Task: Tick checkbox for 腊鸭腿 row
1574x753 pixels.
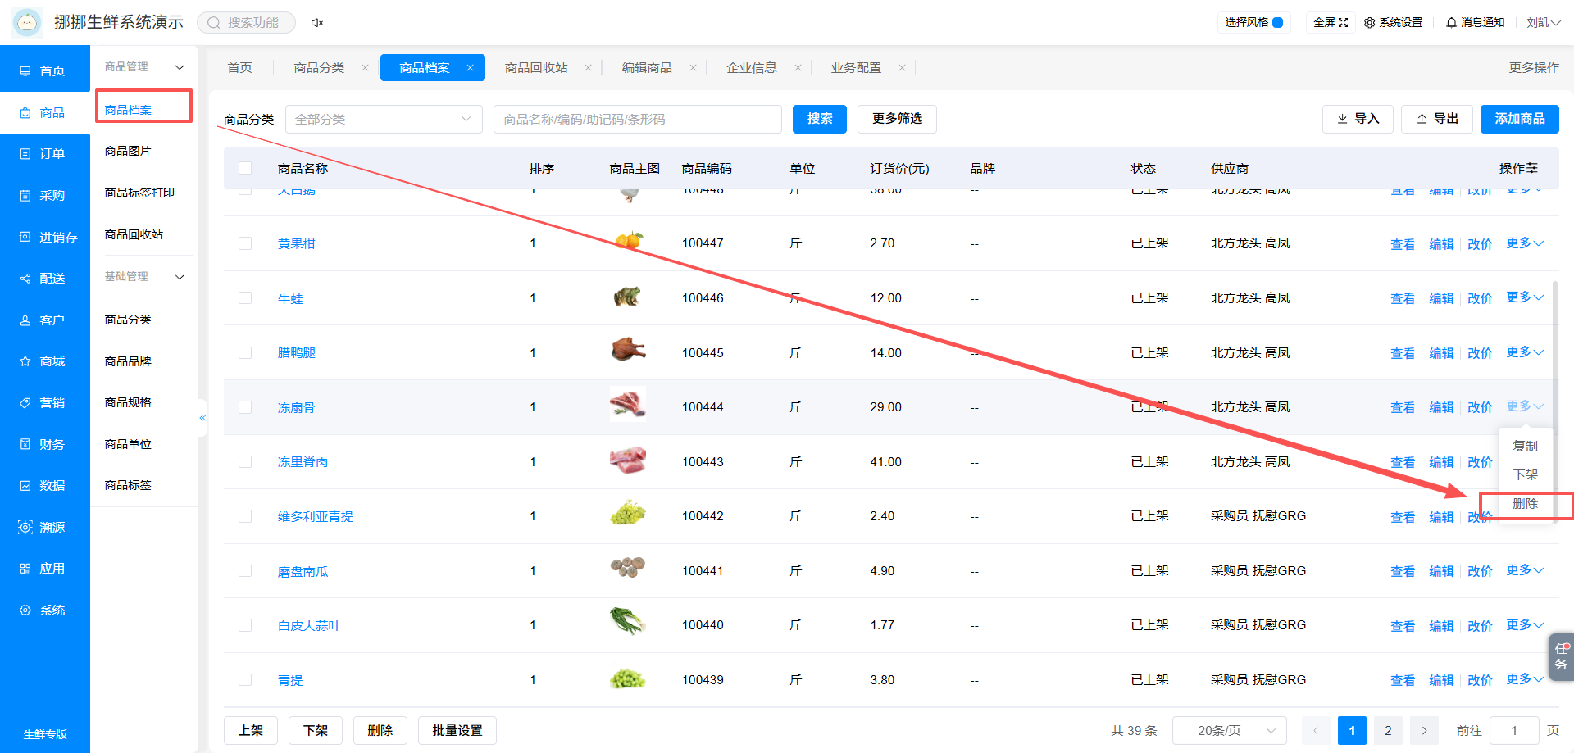Action: [x=245, y=352]
